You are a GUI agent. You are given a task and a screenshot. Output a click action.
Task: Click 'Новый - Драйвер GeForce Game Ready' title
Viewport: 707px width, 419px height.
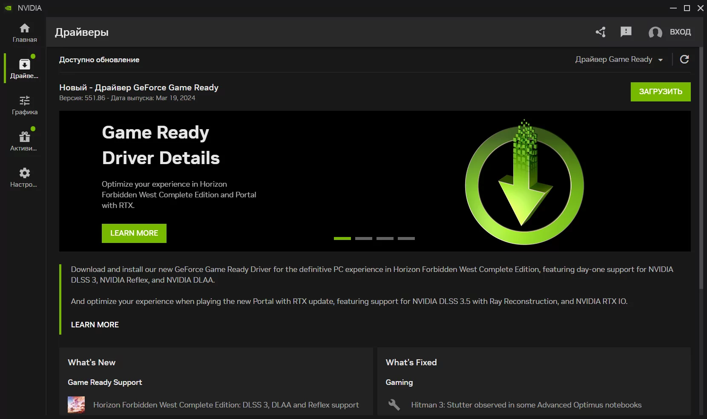click(x=139, y=87)
